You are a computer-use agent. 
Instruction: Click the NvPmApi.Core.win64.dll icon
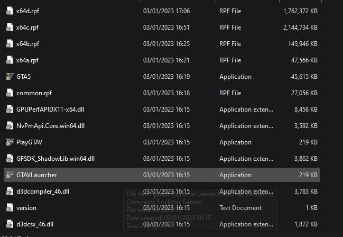(x=10, y=126)
